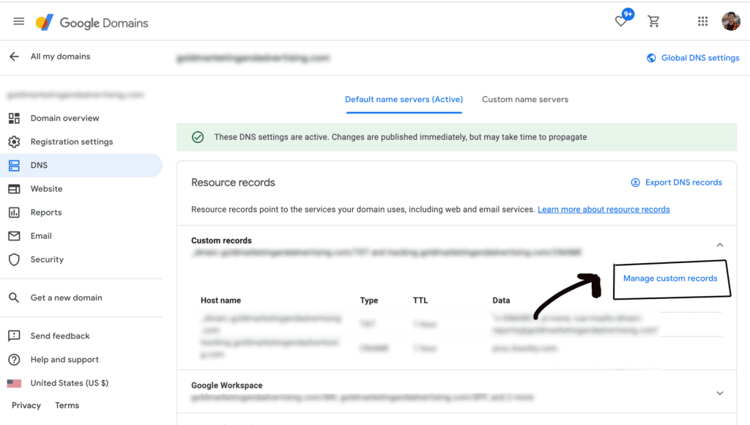Go back using the All my domains arrow
The image size is (750, 425).
(15, 56)
